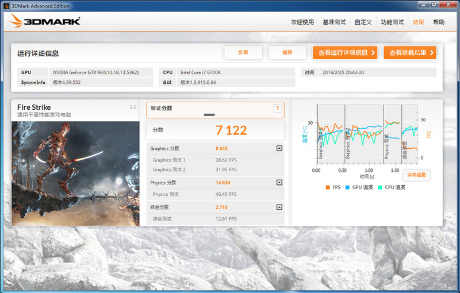
Task: Collapse the 综合分数 section
Action: [279, 207]
